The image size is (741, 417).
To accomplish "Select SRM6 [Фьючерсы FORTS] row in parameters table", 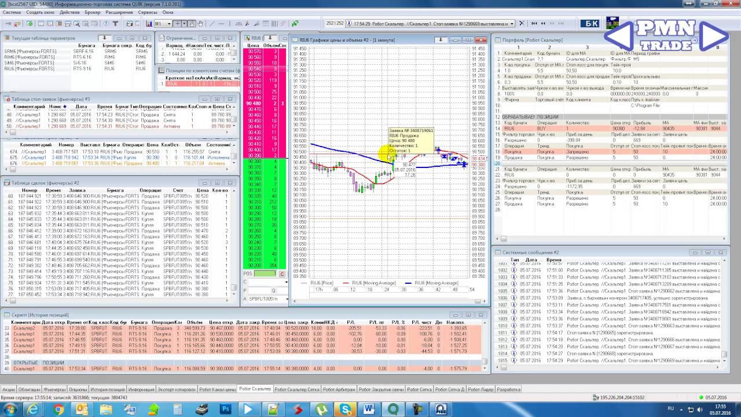I will tap(78, 51).
